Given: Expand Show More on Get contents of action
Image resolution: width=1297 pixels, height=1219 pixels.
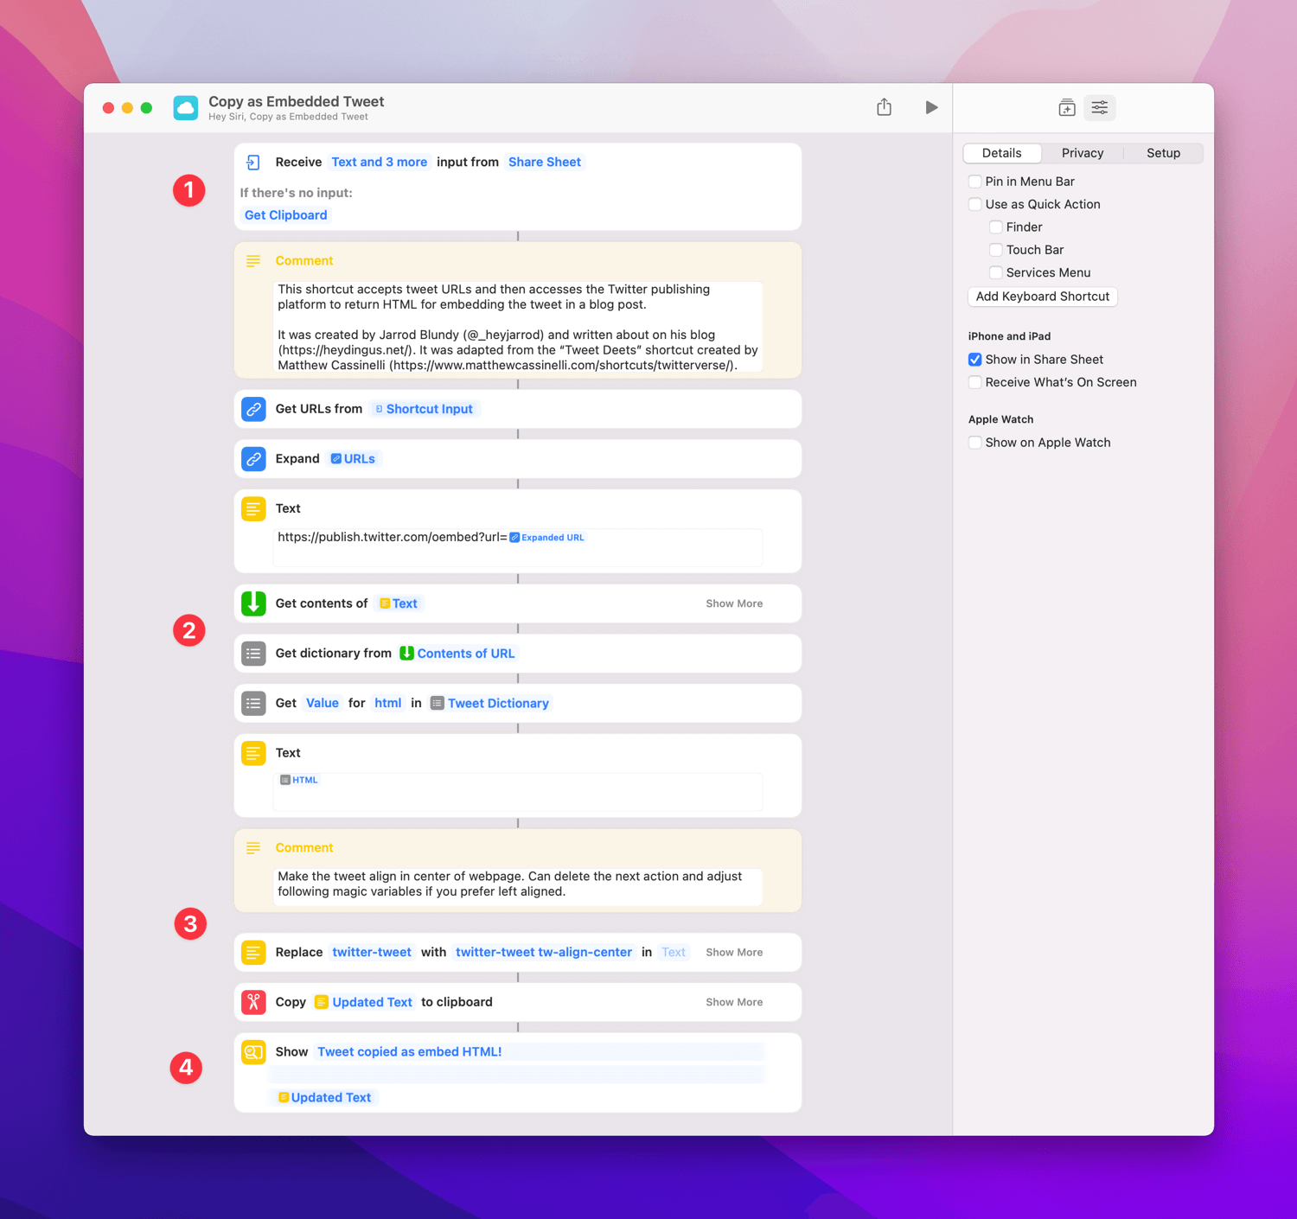Looking at the screenshot, I should tap(734, 603).
